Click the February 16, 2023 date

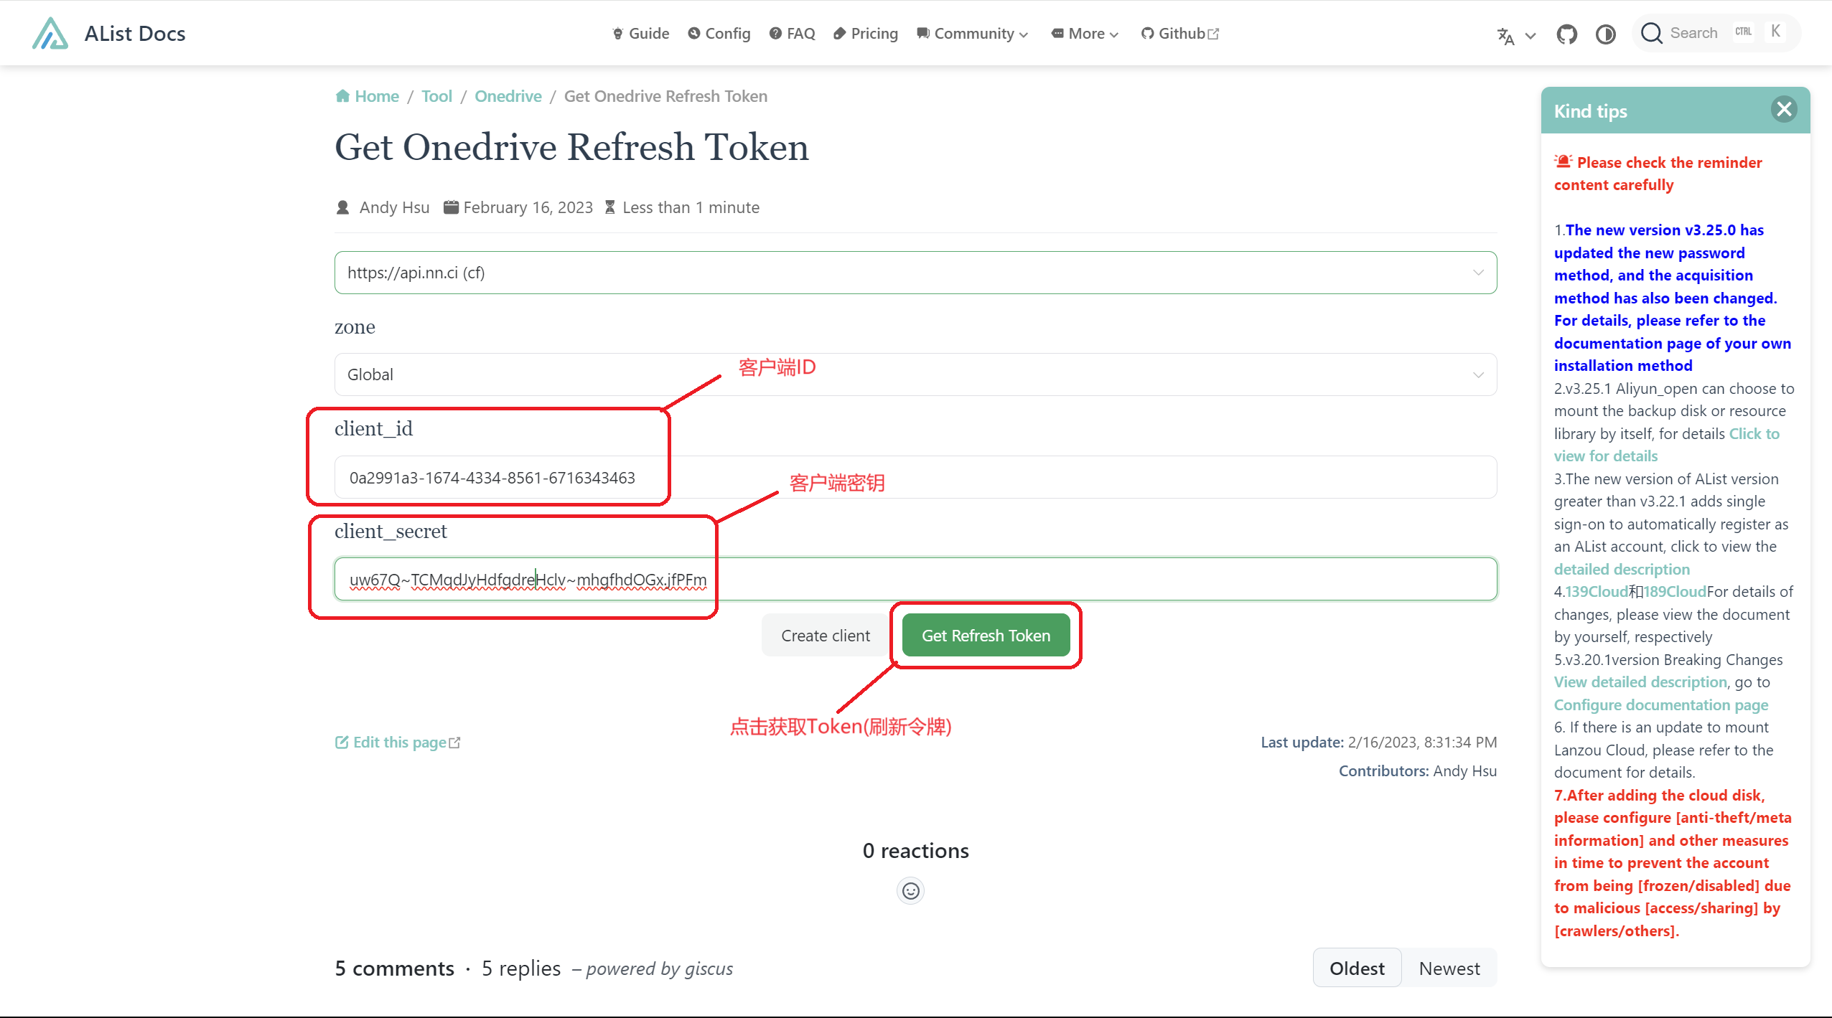coord(528,207)
